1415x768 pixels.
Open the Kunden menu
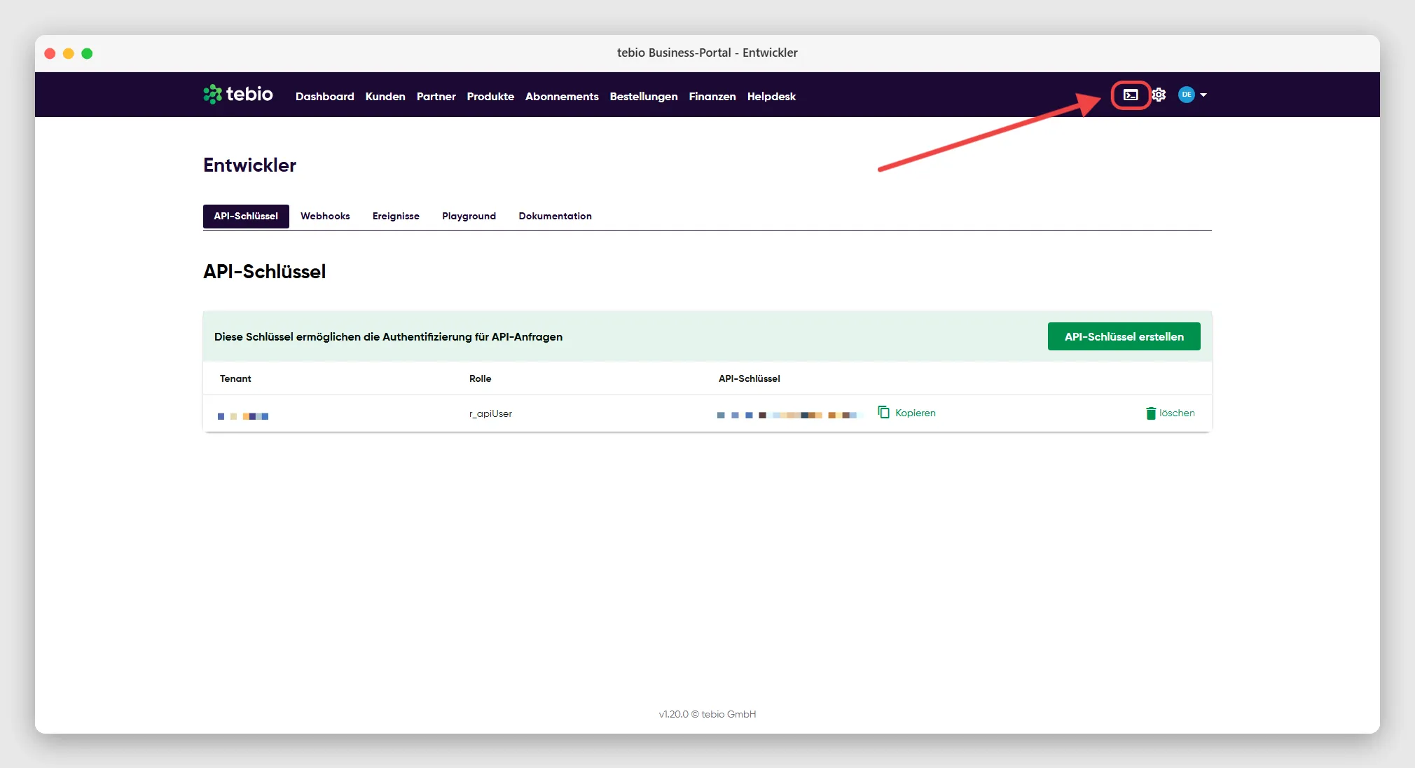(x=385, y=97)
